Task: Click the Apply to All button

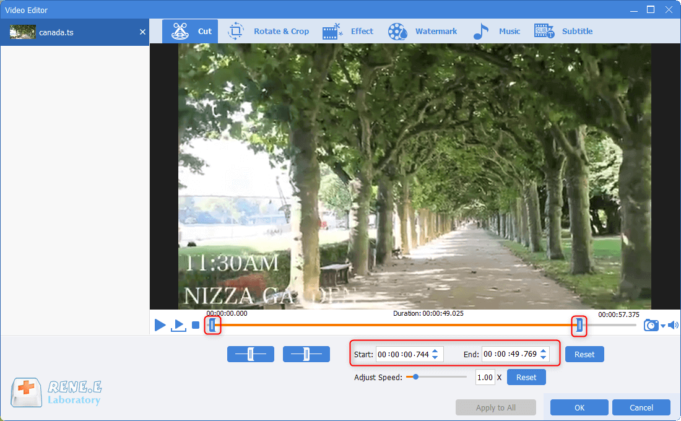Action: (x=495, y=407)
